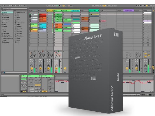Click the TAP tempo button

(2, 6)
